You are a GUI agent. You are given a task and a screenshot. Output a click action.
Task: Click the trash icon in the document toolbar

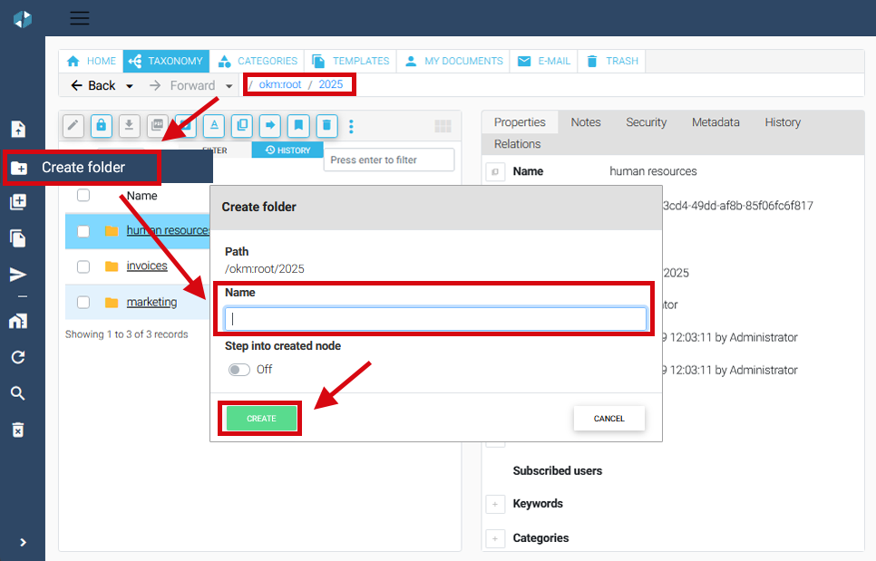pyautogui.click(x=327, y=125)
